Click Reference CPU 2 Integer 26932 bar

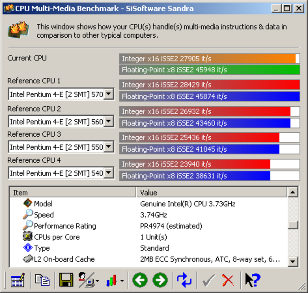209,111
